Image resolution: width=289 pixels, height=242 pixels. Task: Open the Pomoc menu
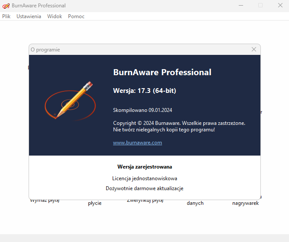point(76,16)
